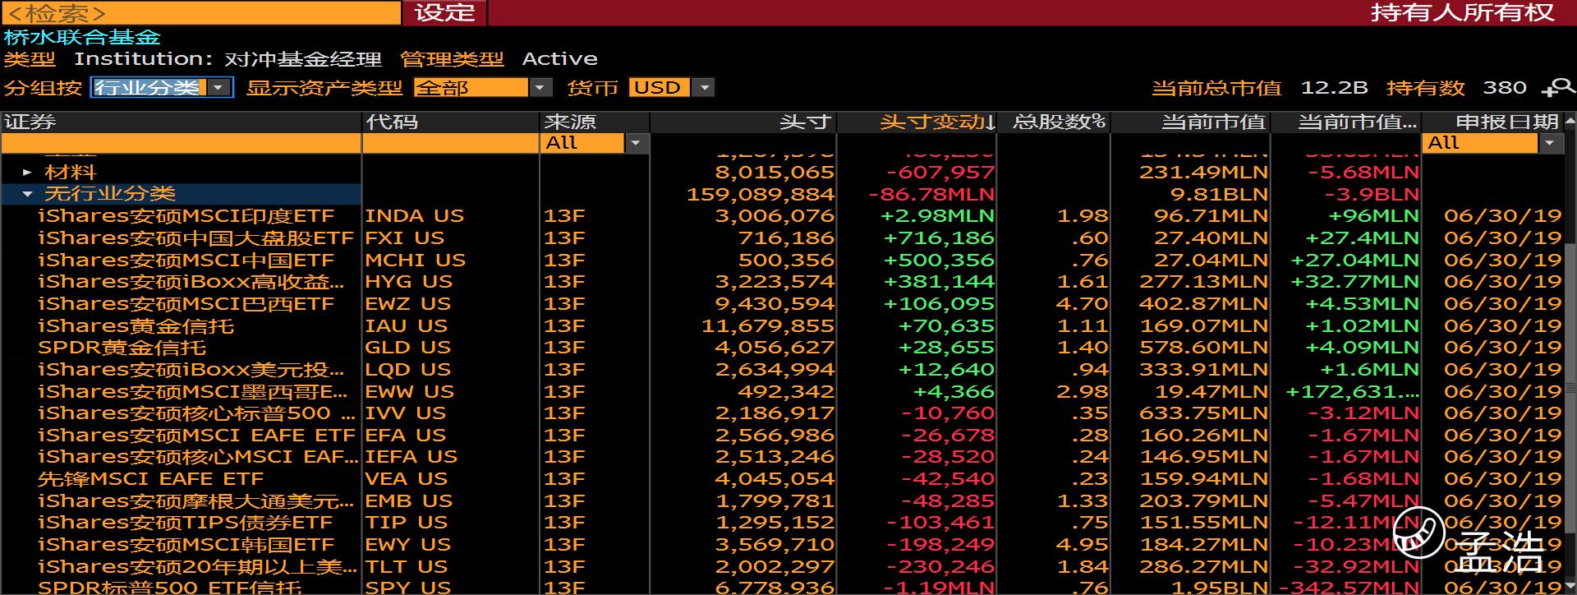Collapse the 无行业分类 group

click(27, 195)
